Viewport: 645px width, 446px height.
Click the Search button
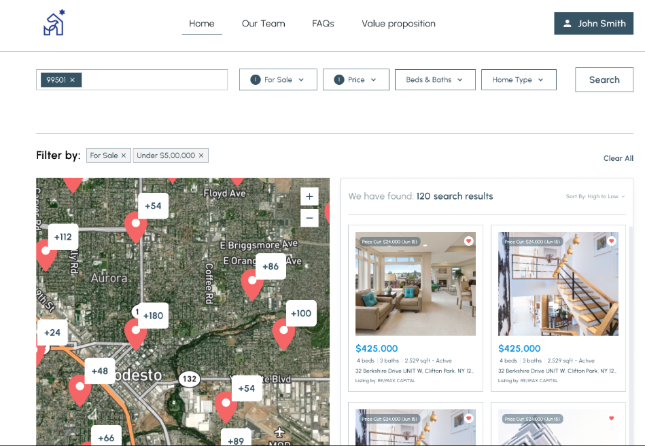coord(604,79)
